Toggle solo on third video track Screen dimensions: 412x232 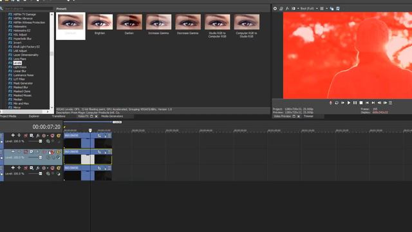[59, 168]
